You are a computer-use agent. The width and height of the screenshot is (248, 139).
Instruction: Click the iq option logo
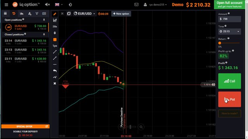(x=26, y=5)
